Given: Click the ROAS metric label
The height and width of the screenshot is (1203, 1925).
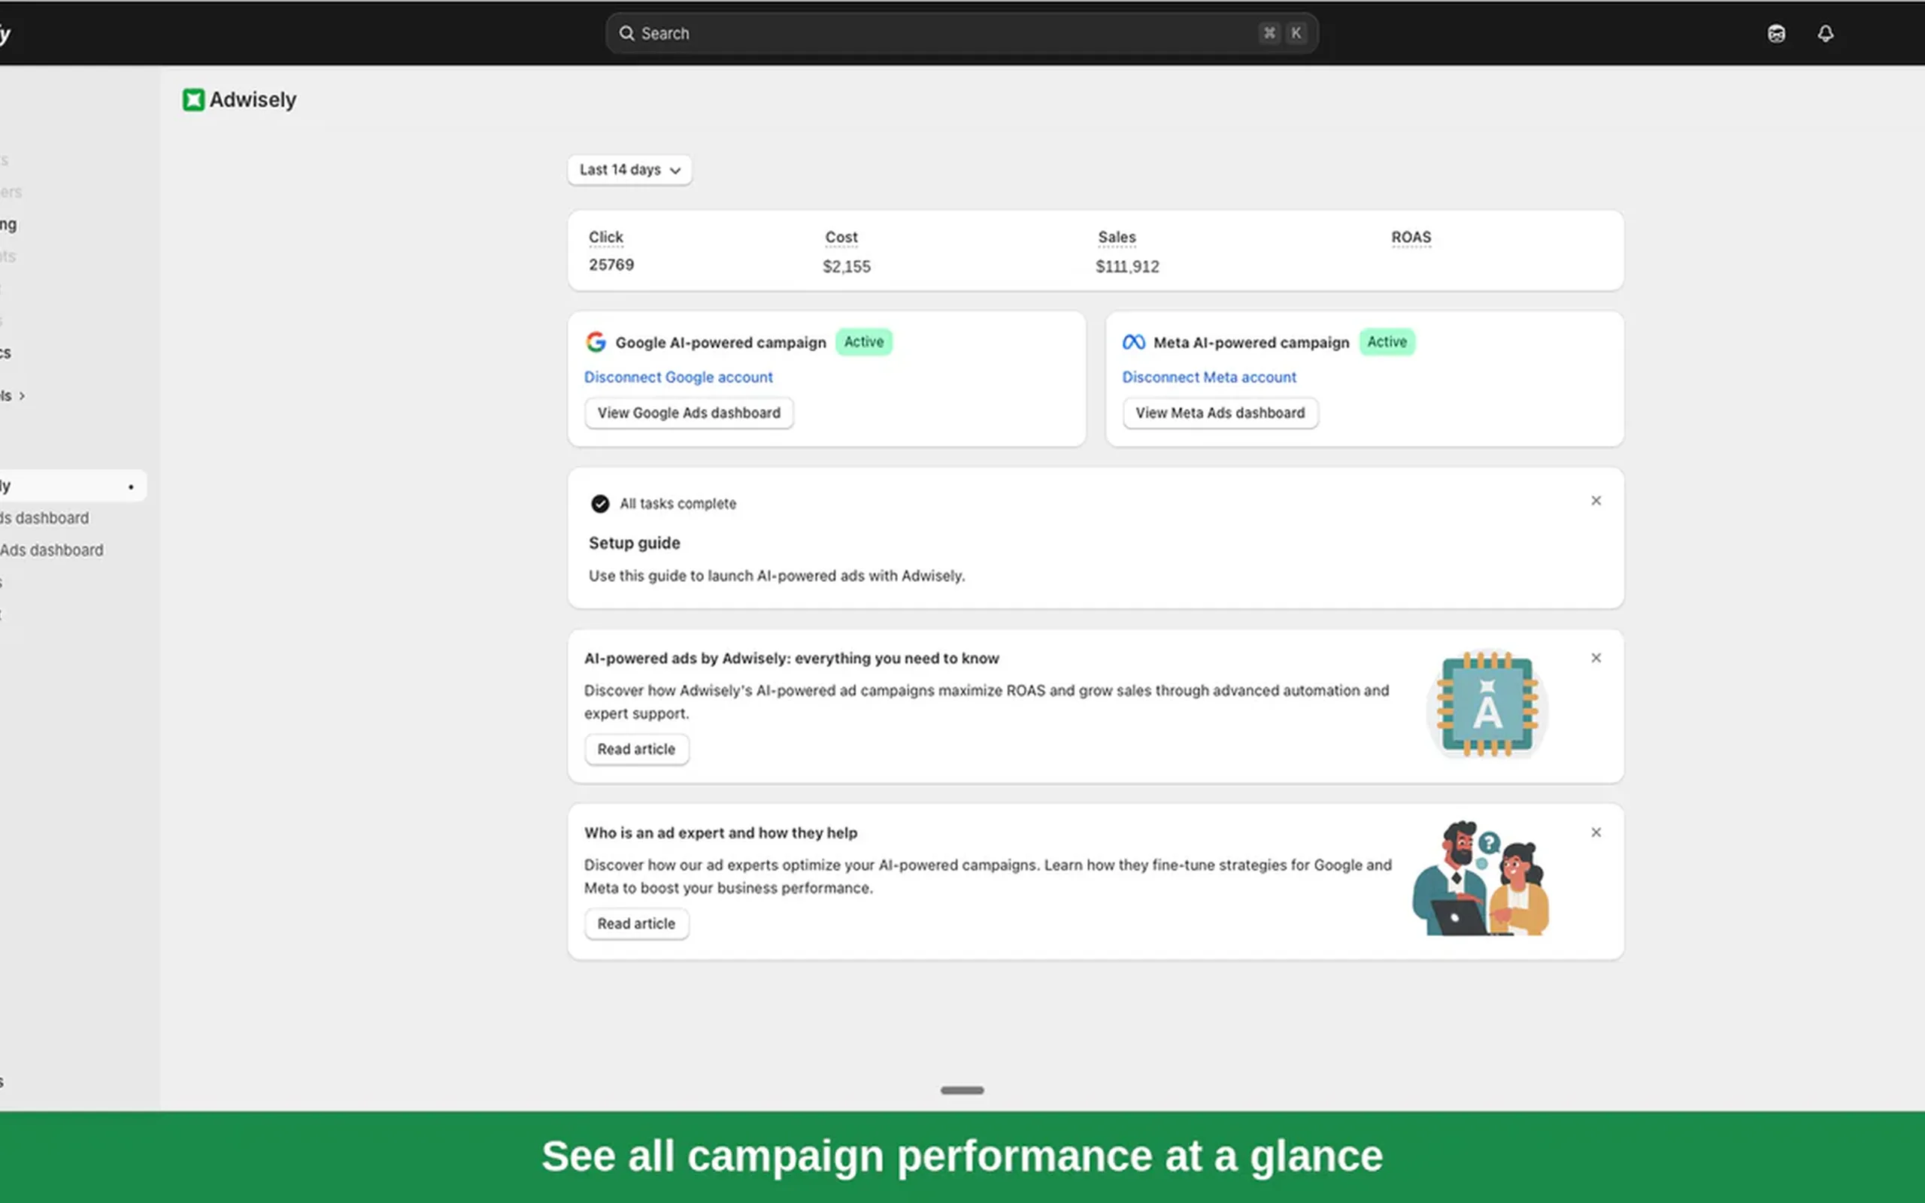Looking at the screenshot, I should (1411, 237).
